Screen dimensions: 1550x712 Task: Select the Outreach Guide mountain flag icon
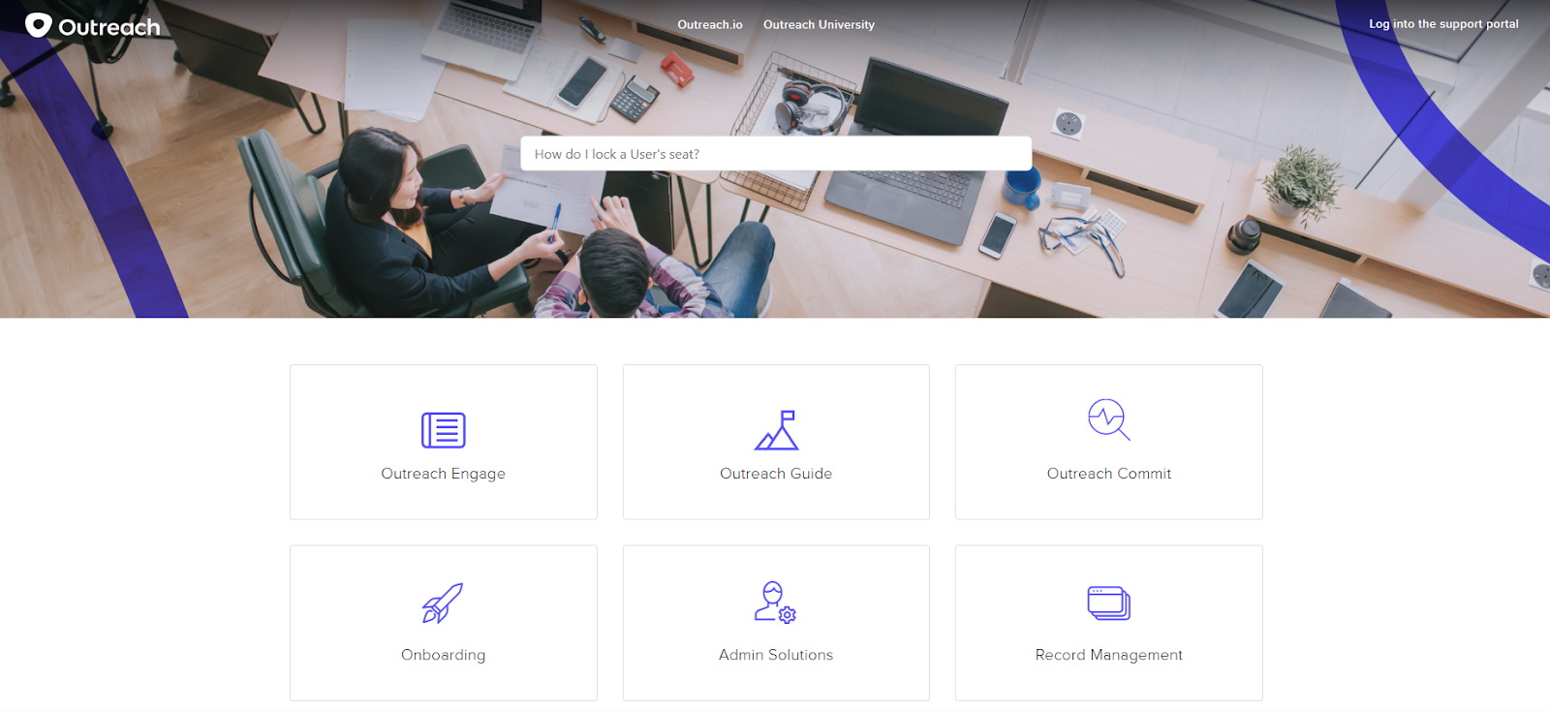(776, 430)
